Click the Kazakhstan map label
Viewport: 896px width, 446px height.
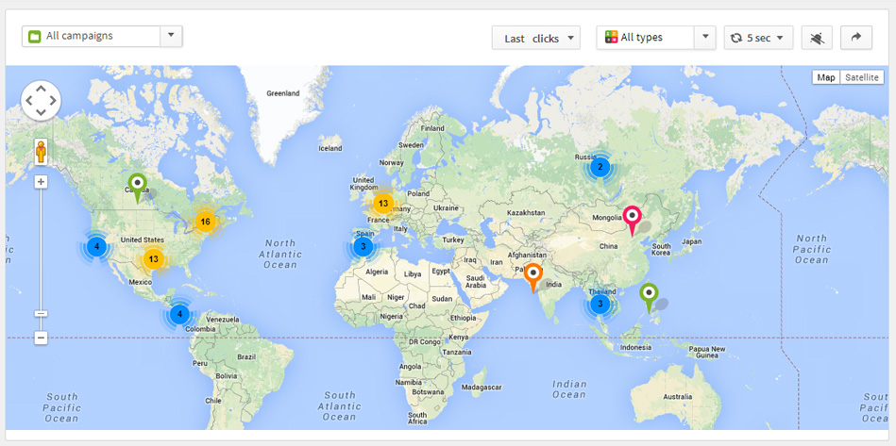tap(524, 213)
